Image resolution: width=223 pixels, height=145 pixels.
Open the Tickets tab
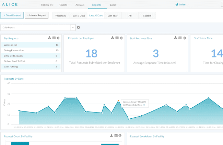pyautogui.click(x=47, y=5)
